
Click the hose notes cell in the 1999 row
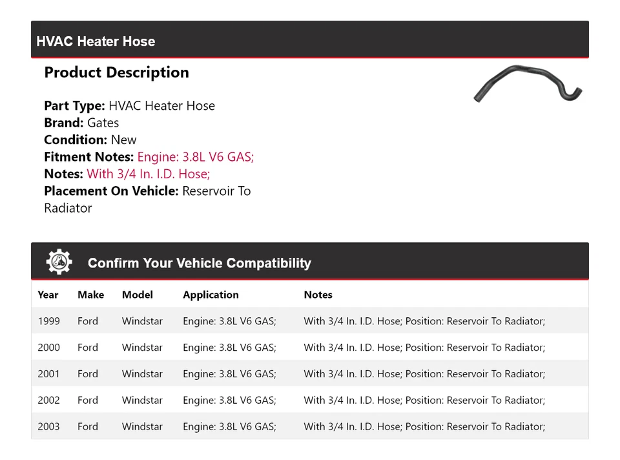click(x=424, y=321)
